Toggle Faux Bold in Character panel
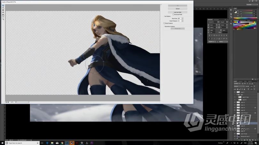The image size is (259, 145). (210, 35)
